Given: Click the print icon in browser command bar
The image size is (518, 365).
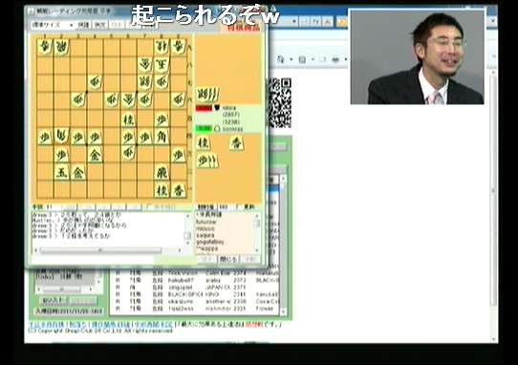Looking at the screenshot, I should click(335, 59).
